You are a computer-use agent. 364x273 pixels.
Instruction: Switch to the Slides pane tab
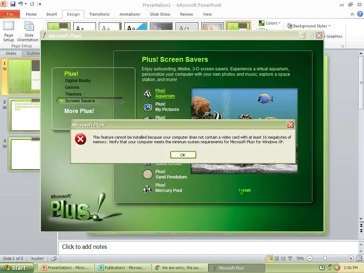(11, 53)
